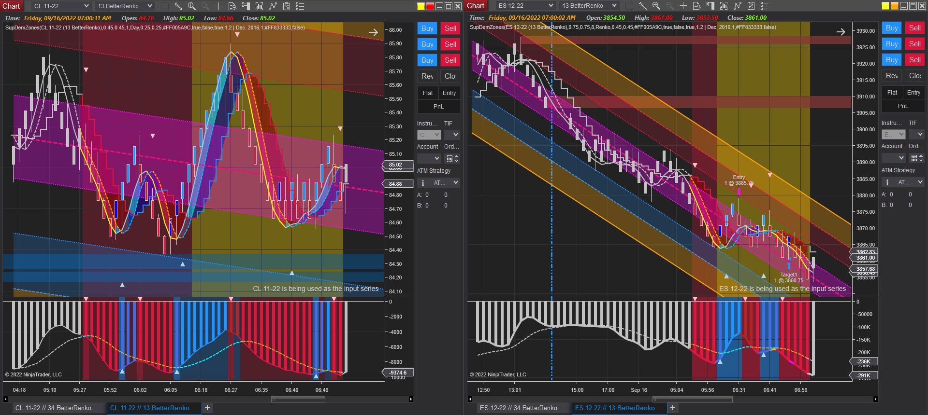Select the drawing tools pencil in CL chart
Screen dimensions: 928x415
pos(178,6)
